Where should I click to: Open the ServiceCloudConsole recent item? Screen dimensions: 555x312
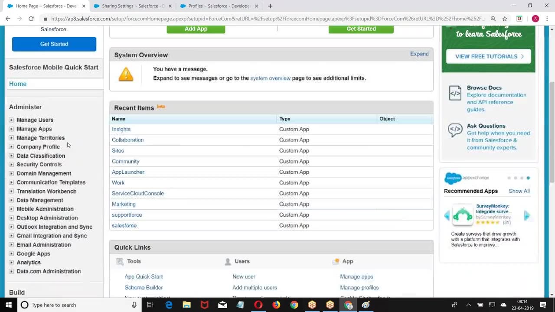[x=138, y=193]
